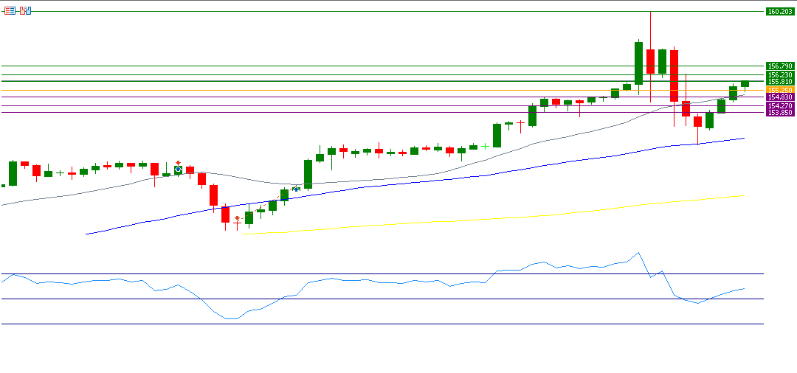Click the 155.810 price label
The image size is (797, 373).
pyautogui.click(x=780, y=82)
